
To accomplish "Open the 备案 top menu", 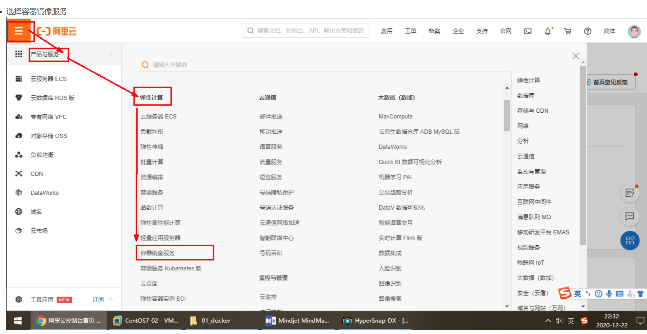I will click(x=434, y=31).
